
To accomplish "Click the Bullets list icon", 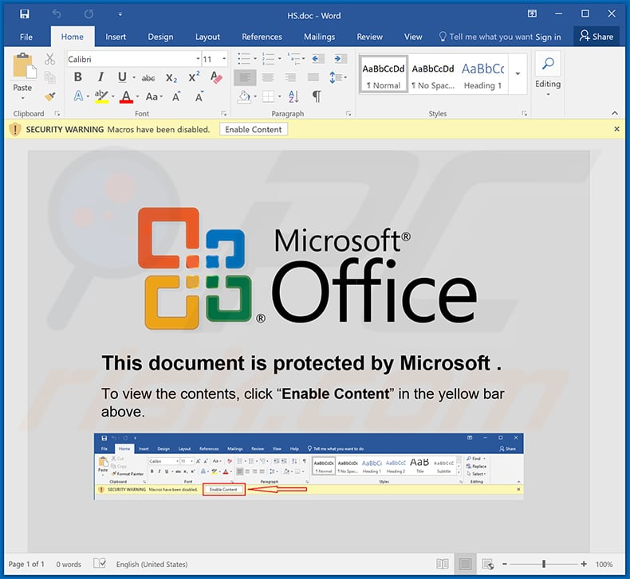I will 244,59.
